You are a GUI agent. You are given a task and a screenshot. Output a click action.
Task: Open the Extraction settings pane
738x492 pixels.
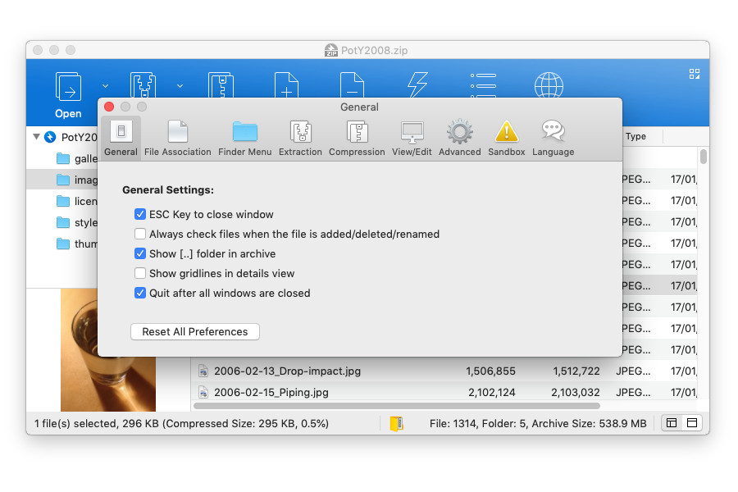pos(300,138)
